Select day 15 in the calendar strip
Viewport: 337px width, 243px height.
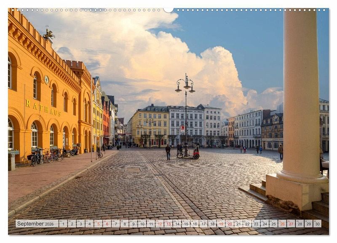[186, 224]
